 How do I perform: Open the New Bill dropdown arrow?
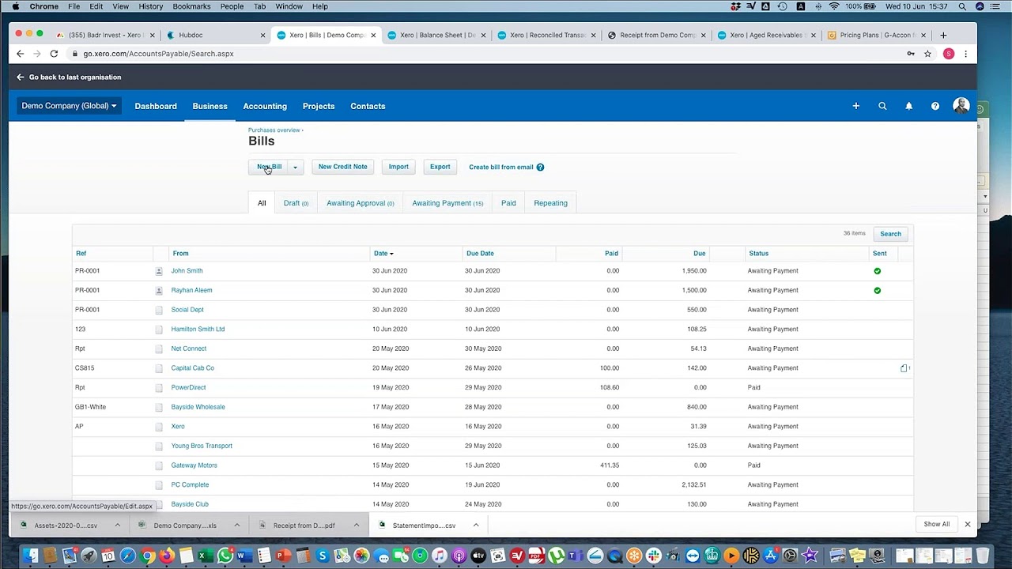295,167
